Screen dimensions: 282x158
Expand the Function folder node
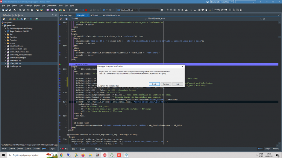point(5,37)
